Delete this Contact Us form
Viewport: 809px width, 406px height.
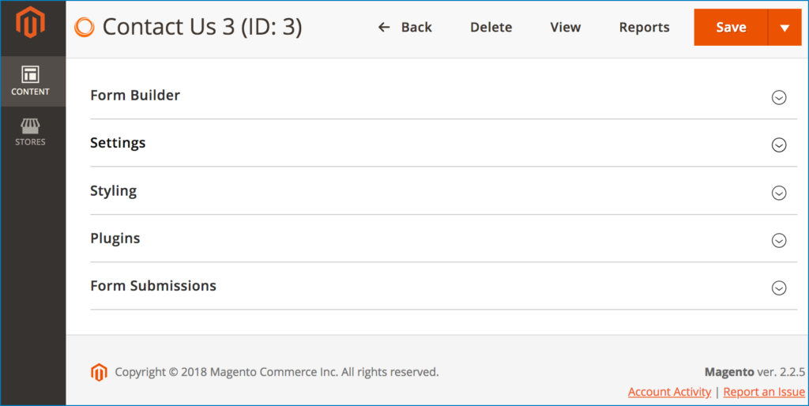491,28
